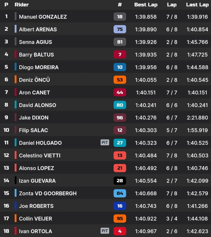This screenshot has width=211, height=237.
Task: Select the number 75 badge for Arenas
Action: pyautogui.click(x=120, y=29)
